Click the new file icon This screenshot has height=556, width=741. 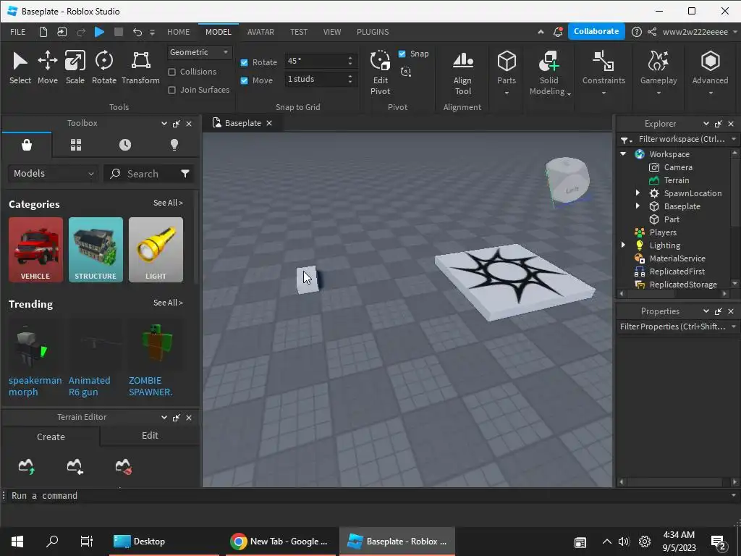click(x=43, y=32)
